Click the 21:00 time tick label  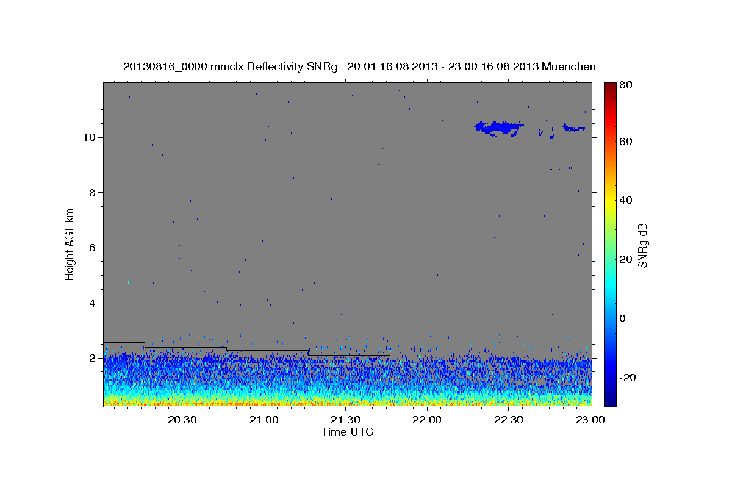(x=264, y=420)
